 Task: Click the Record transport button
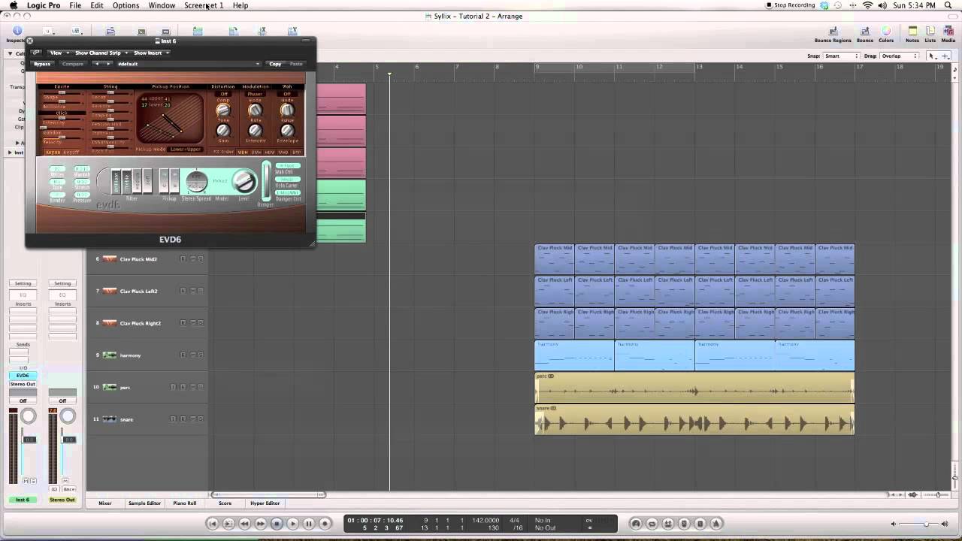tap(325, 524)
